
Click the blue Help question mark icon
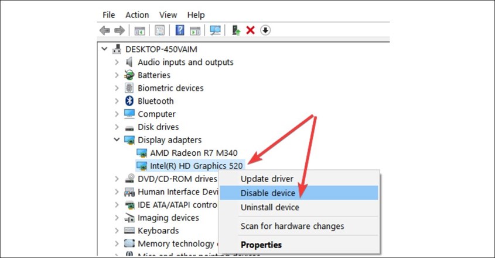pos(180,30)
